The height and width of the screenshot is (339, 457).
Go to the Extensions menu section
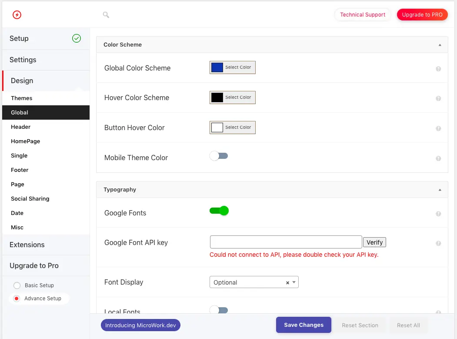[27, 245]
